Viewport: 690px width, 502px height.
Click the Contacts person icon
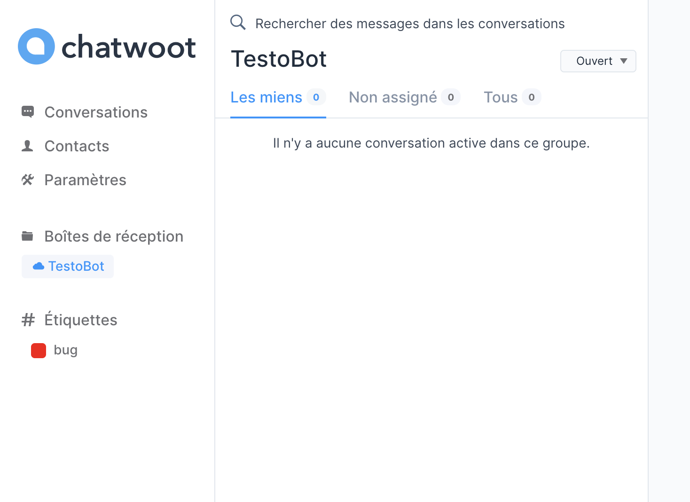pos(28,146)
